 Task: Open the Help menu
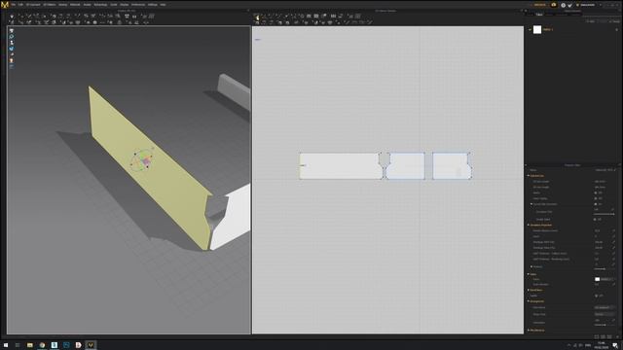tap(163, 5)
